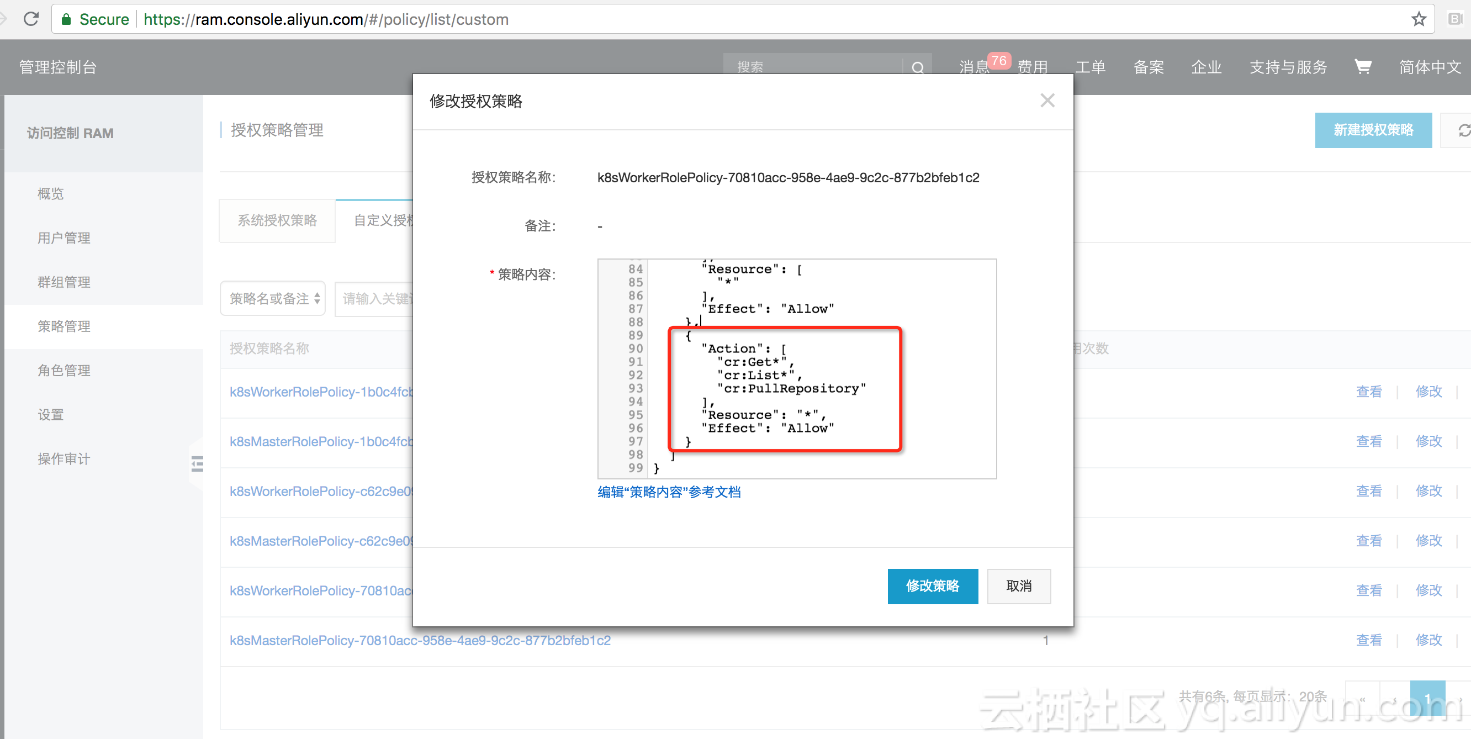
Task: Click 查看 for k8sMasterRolePolicy-c62c9e0 row
Action: 1369,541
